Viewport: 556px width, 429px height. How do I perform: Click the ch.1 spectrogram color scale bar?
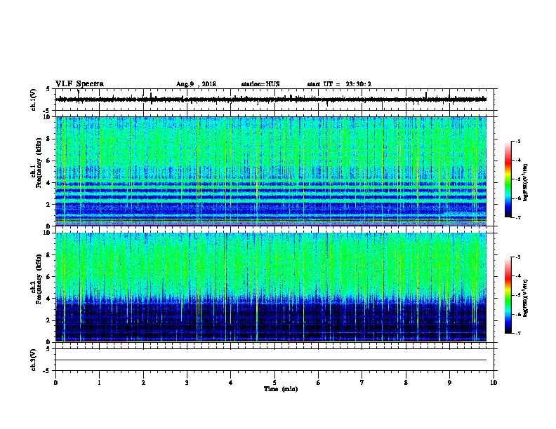[508, 179]
